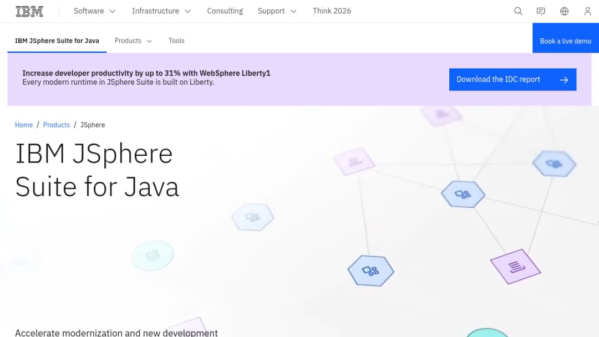
Task: Click the IBM logo
Action: pyautogui.click(x=29, y=12)
